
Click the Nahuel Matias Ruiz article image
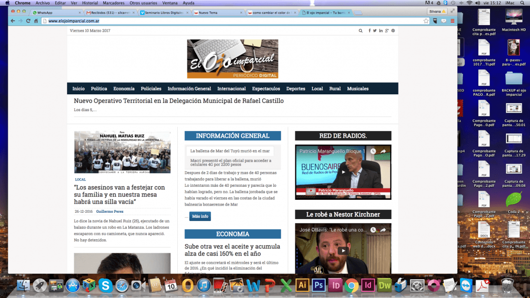[122, 152]
